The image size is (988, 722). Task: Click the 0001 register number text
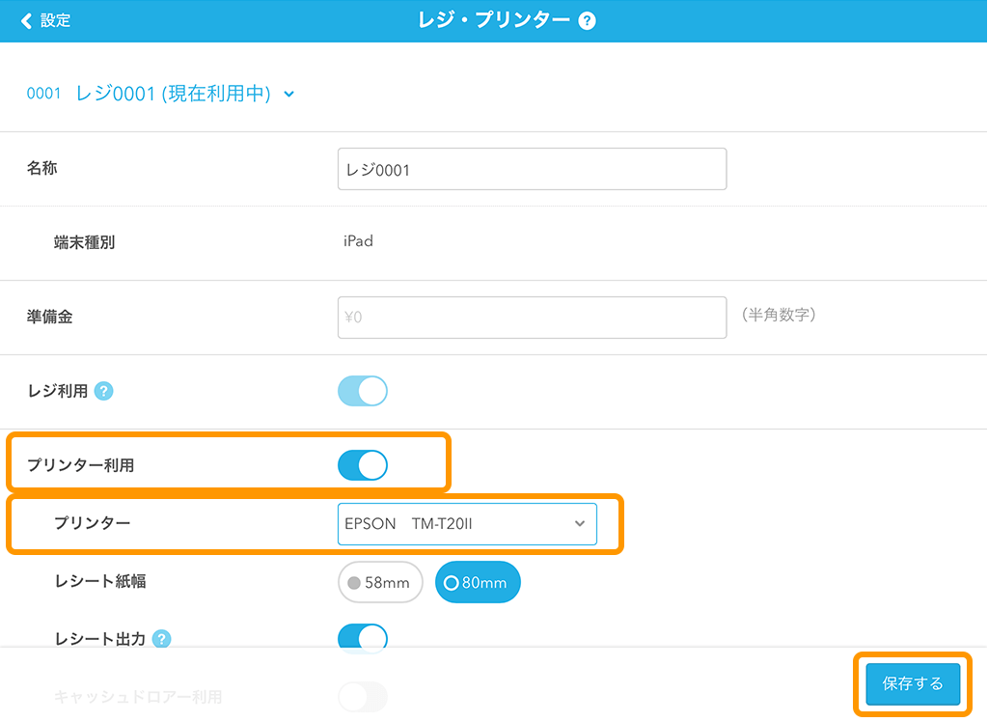[x=43, y=94]
